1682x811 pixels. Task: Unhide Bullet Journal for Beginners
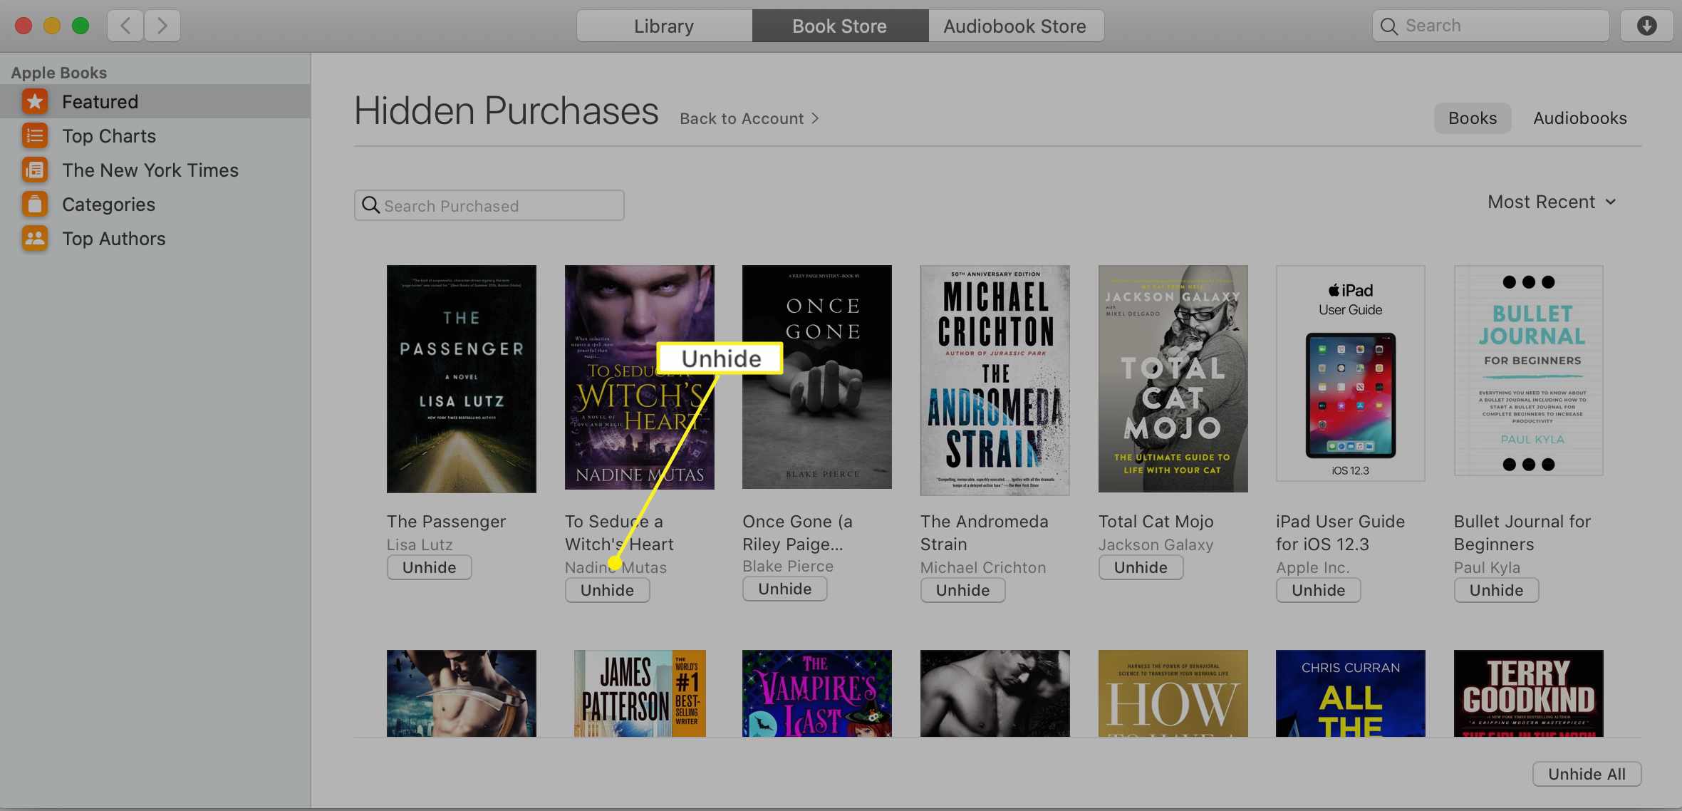point(1496,590)
